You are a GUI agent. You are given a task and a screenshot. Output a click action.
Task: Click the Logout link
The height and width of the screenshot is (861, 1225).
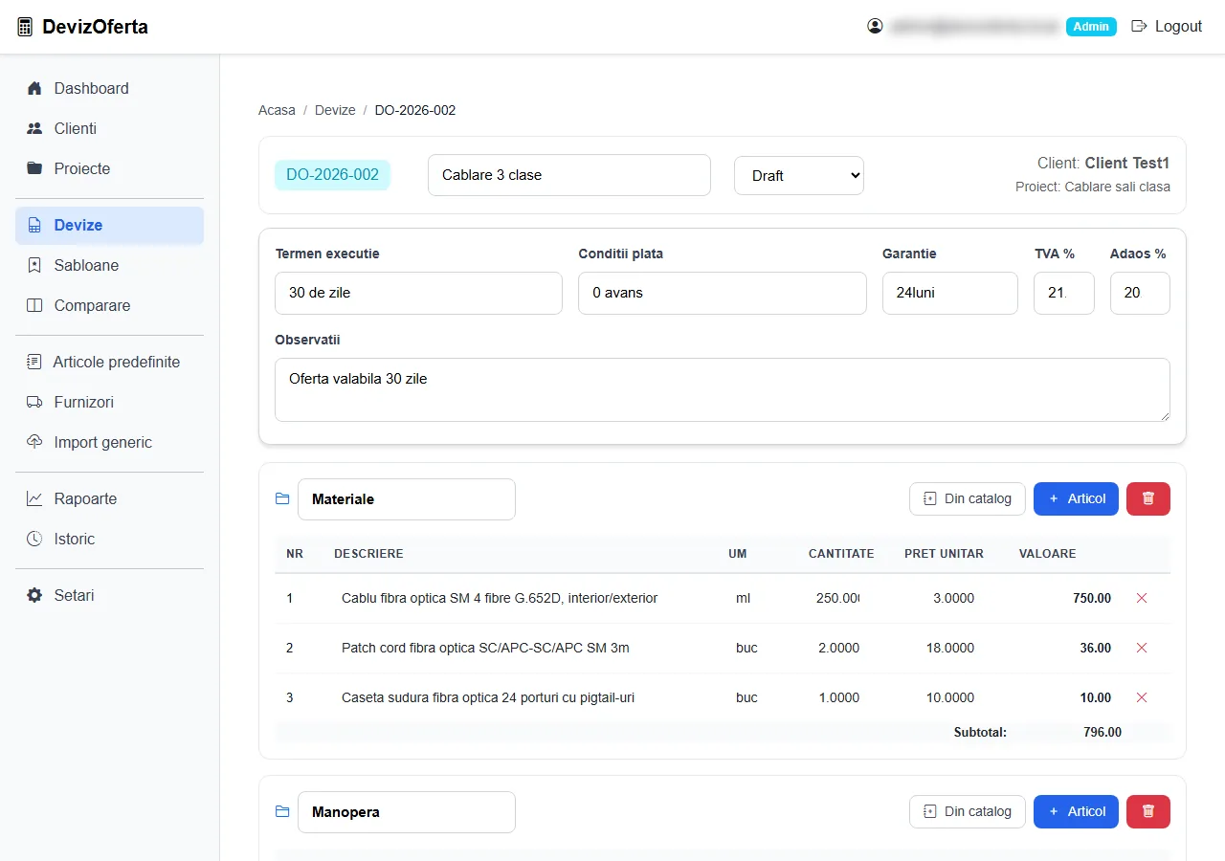(1167, 26)
